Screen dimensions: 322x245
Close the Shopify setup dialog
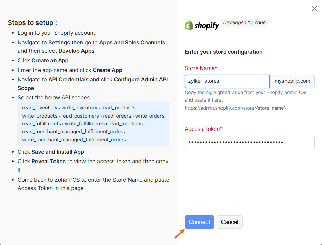pyautogui.click(x=314, y=9)
